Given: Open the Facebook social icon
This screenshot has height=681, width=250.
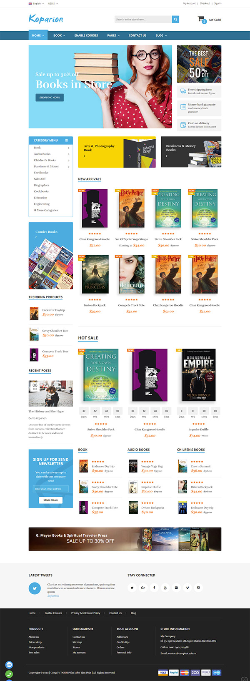Looking at the screenshot, I should coord(154,588).
